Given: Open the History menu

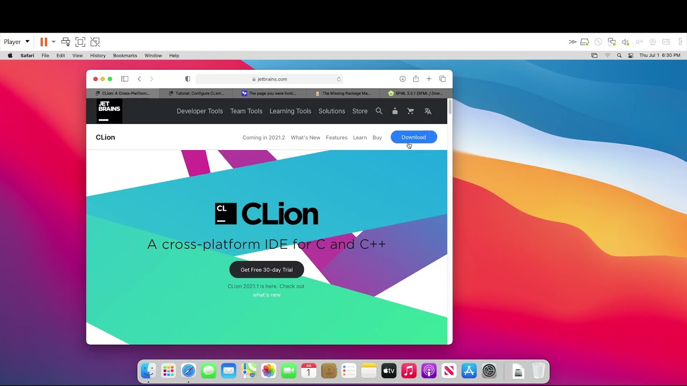Looking at the screenshot, I should 98,55.
